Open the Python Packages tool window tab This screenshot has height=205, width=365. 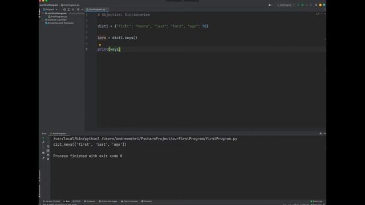[x=108, y=201]
